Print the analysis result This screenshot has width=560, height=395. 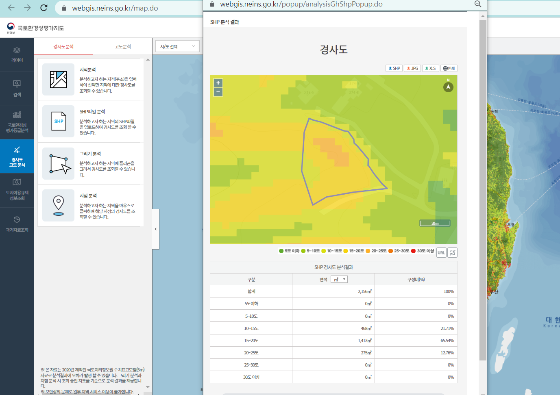pyautogui.click(x=449, y=68)
